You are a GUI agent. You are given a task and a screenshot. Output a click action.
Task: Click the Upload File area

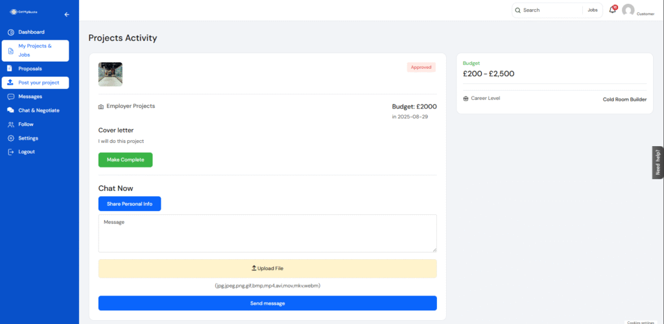click(x=267, y=268)
